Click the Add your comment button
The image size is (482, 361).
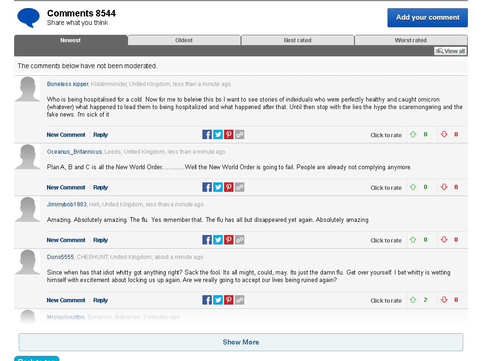point(427,17)
